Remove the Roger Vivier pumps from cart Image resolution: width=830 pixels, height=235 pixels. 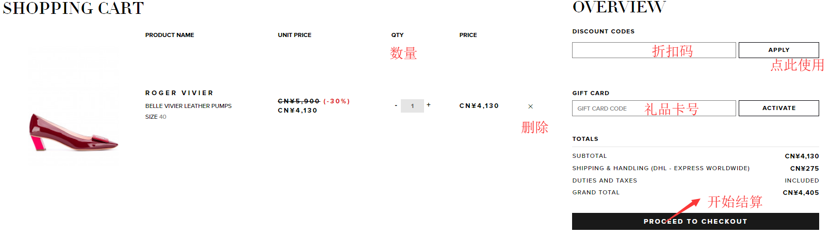coord(530,106)
